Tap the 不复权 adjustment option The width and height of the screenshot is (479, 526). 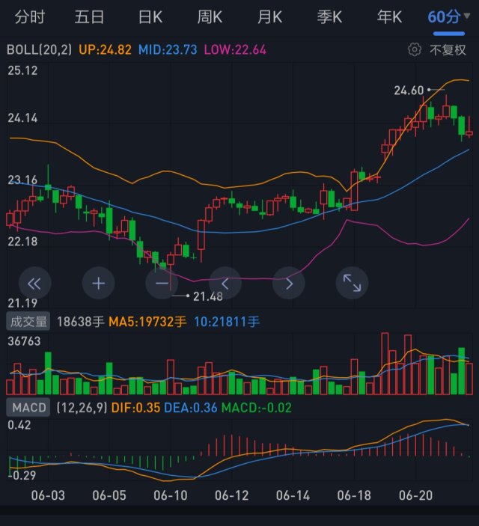(x=448, y=50)
